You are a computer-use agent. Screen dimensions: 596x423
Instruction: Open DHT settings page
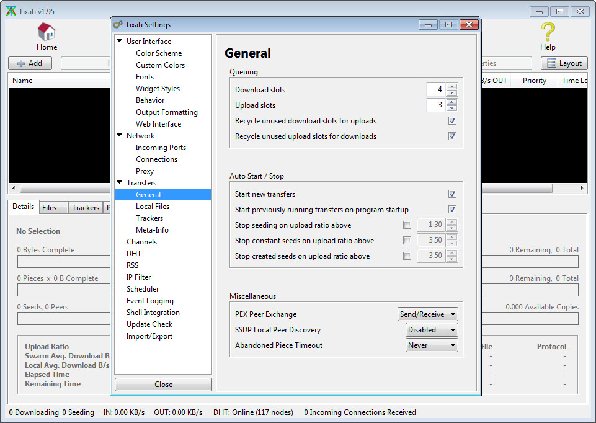tap(133, 254)
